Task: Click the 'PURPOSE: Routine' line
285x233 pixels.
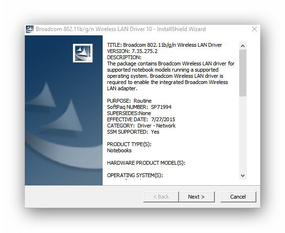Action: click(129, 101)
